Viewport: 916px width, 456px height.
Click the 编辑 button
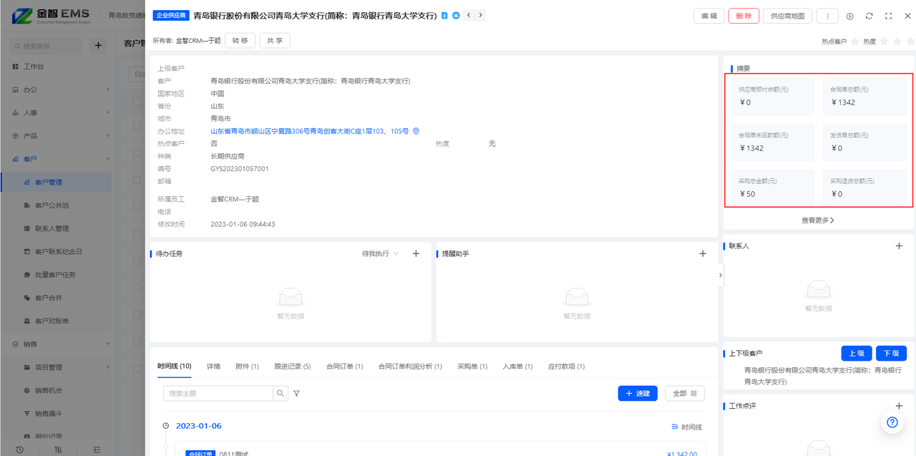pos(709,16)
